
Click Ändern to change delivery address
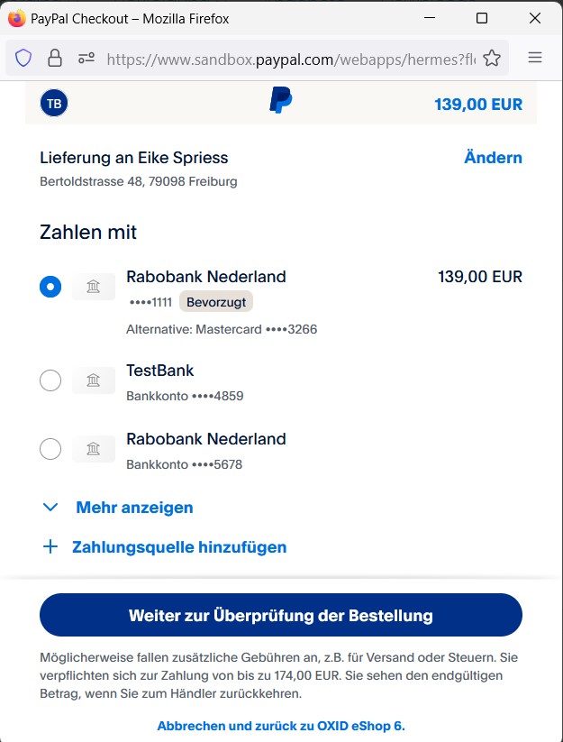pos(493,158)
